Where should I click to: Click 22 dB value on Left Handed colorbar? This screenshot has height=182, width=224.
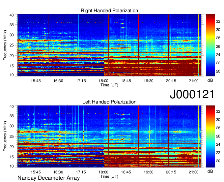[x=218, y=153]
